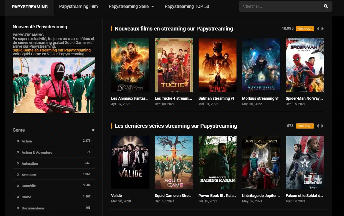Click the Nouveaux films en streaming heading
This screenshot has height=216, width=344.
(x=174, y=29)
